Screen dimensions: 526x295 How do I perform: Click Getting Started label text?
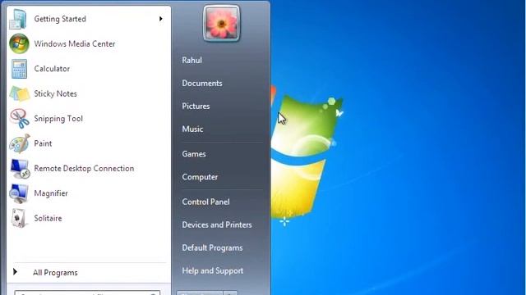(x=60, y=19)
